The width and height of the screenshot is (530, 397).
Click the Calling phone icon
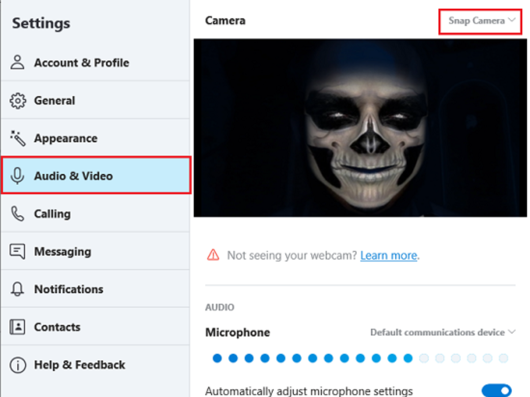(x=18, y=214)
